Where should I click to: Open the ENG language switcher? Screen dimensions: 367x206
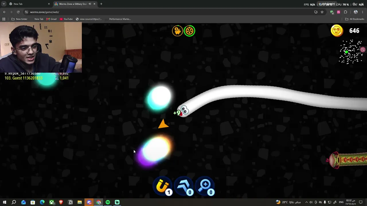[341, 202]
